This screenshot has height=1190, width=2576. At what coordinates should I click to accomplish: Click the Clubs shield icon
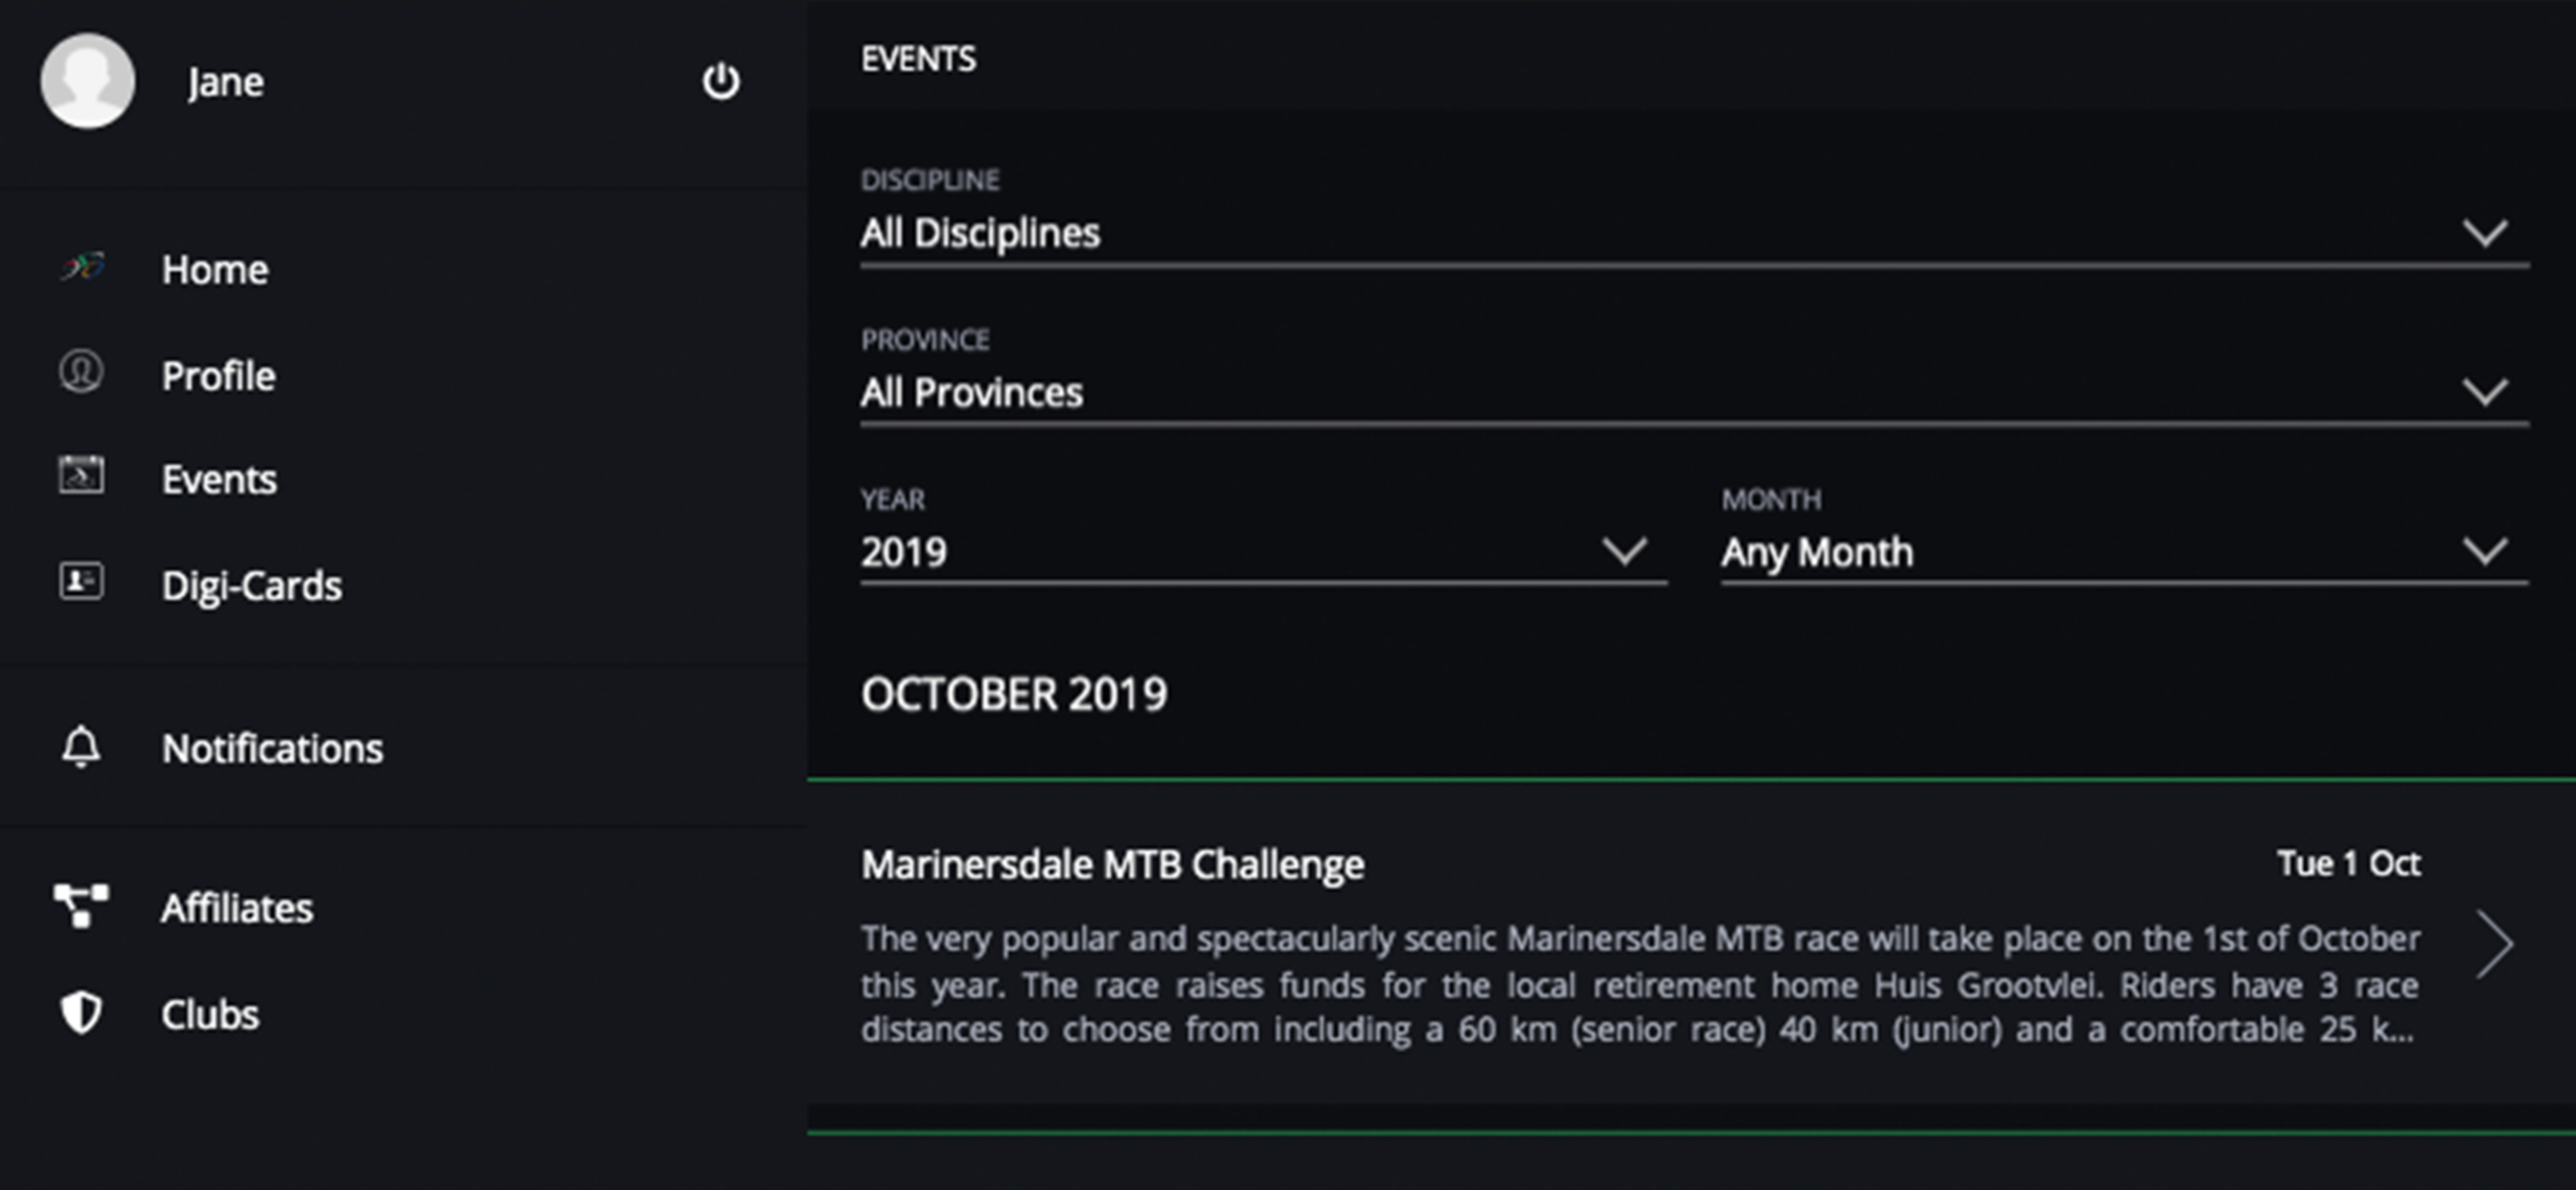[81, 1012]
